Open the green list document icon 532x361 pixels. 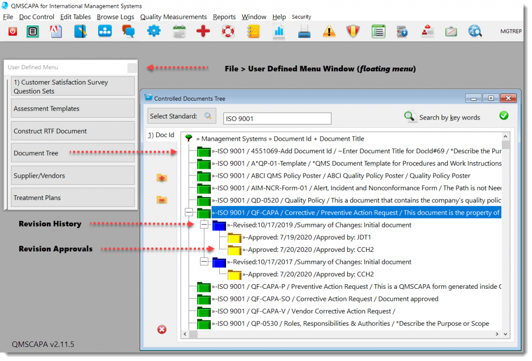[33, 32]
